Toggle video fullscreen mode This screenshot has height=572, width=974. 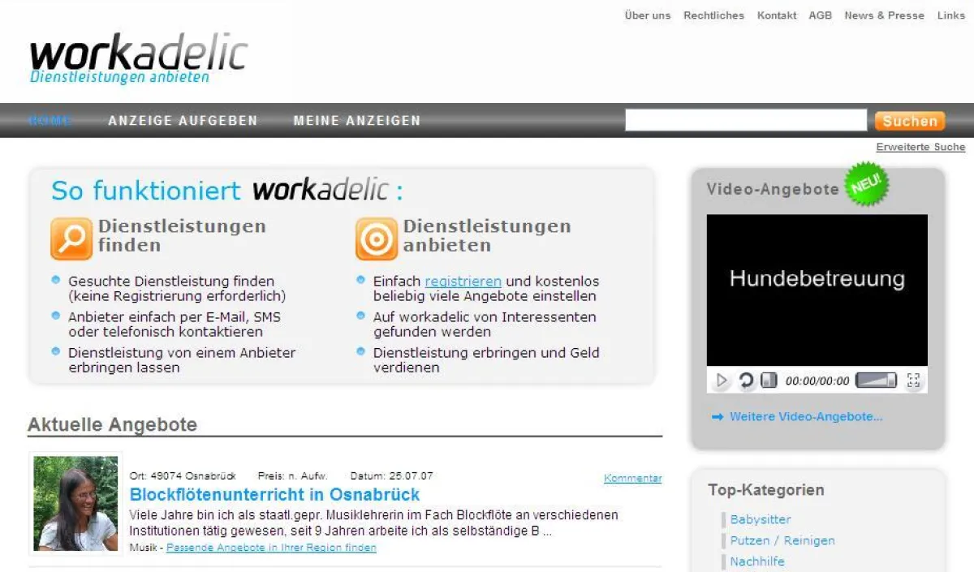[913, 381]
